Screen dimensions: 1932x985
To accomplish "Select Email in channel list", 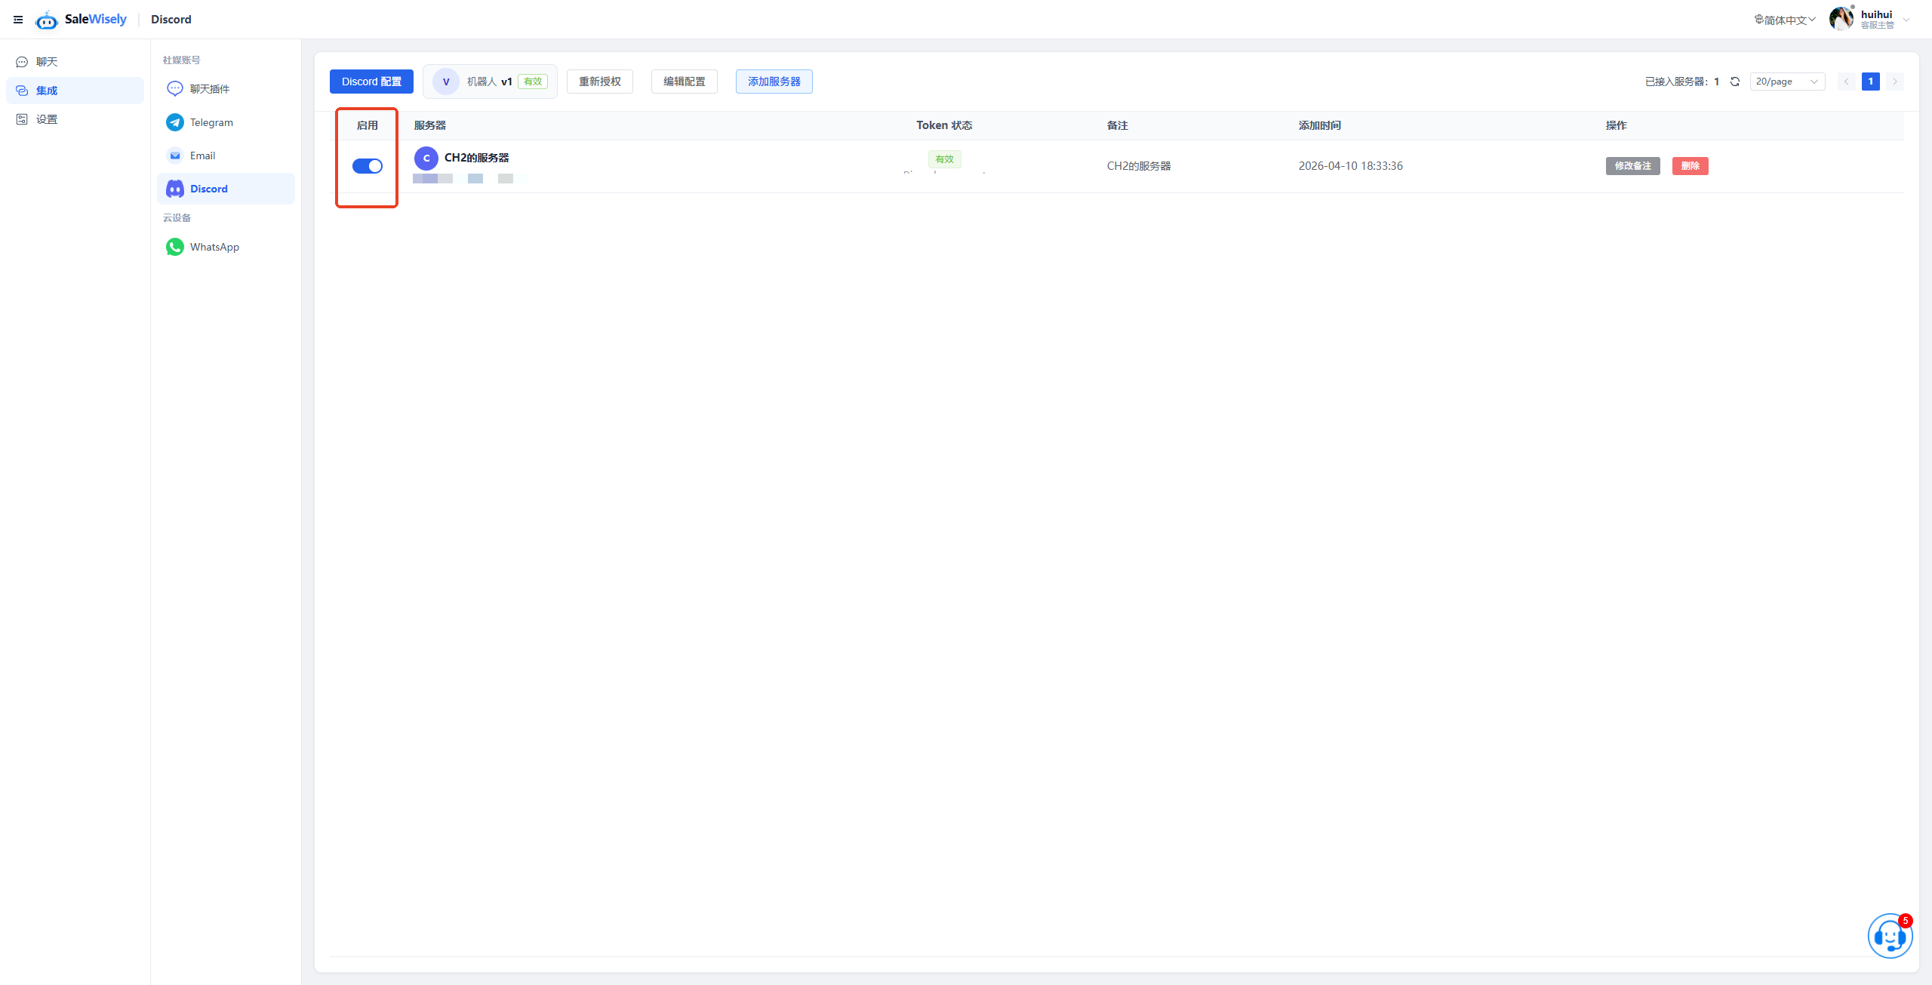I will pyautogui.click(x=226, y=155).
